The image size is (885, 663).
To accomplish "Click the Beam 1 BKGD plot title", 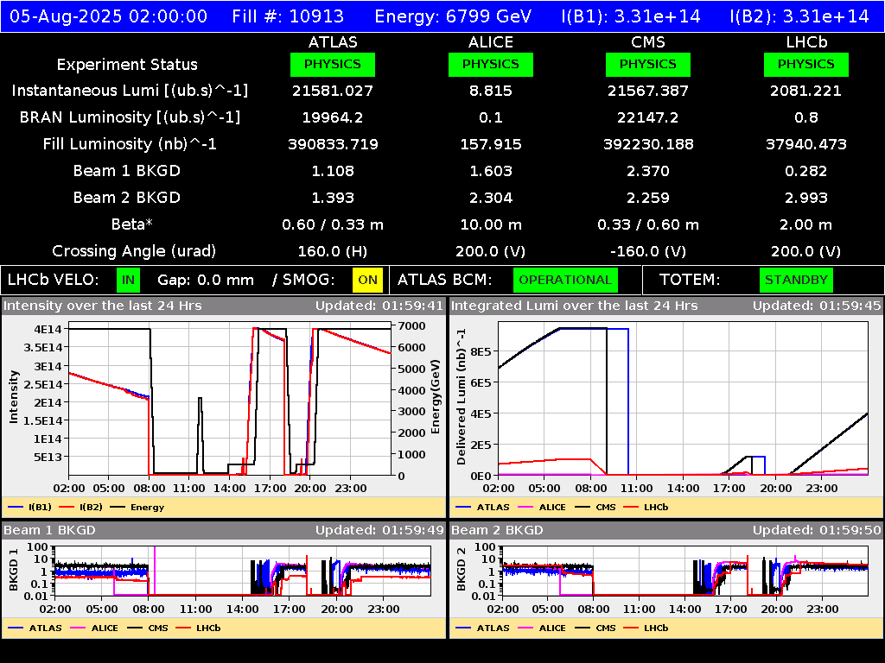I will 49,530.
